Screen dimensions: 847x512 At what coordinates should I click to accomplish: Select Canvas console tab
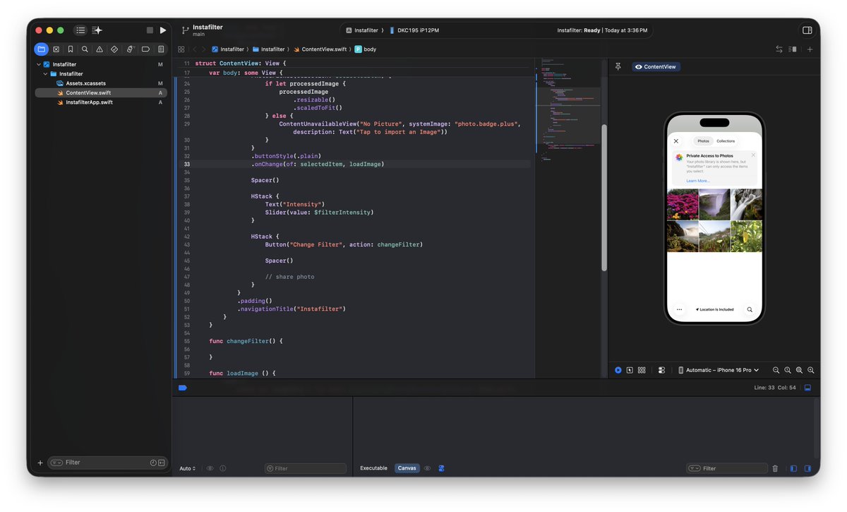click(407, 468)
